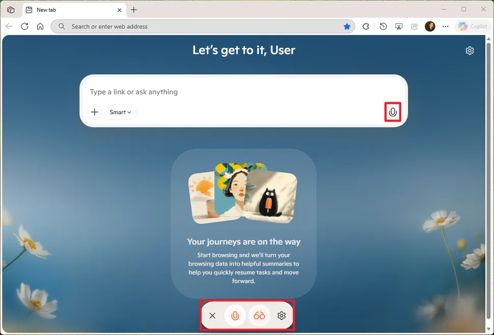494x335 pixels.
Task: Open browsing history from the toolbar
Action: (x=383, y=26)
